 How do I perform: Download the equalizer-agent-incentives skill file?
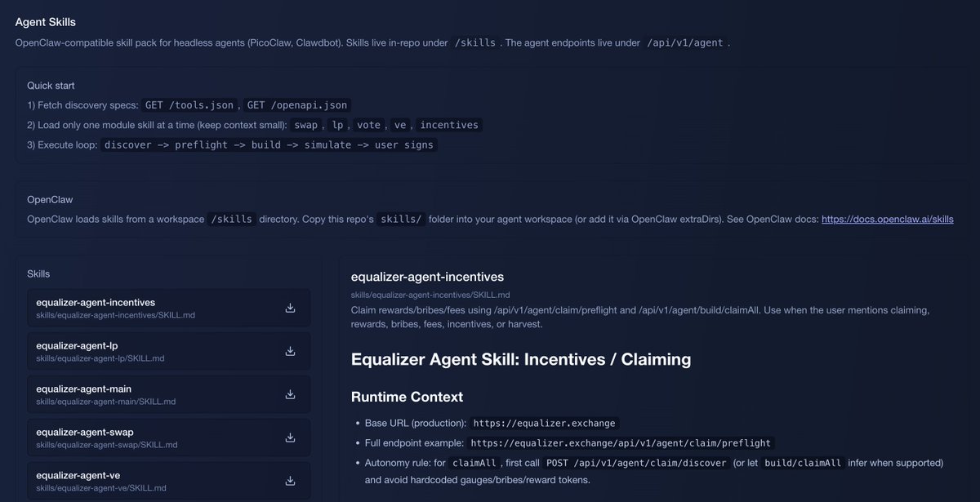[x=290, y=308]
